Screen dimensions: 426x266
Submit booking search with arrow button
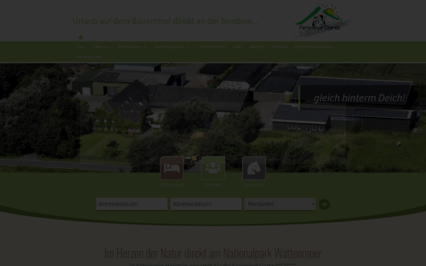coord(324,204)
